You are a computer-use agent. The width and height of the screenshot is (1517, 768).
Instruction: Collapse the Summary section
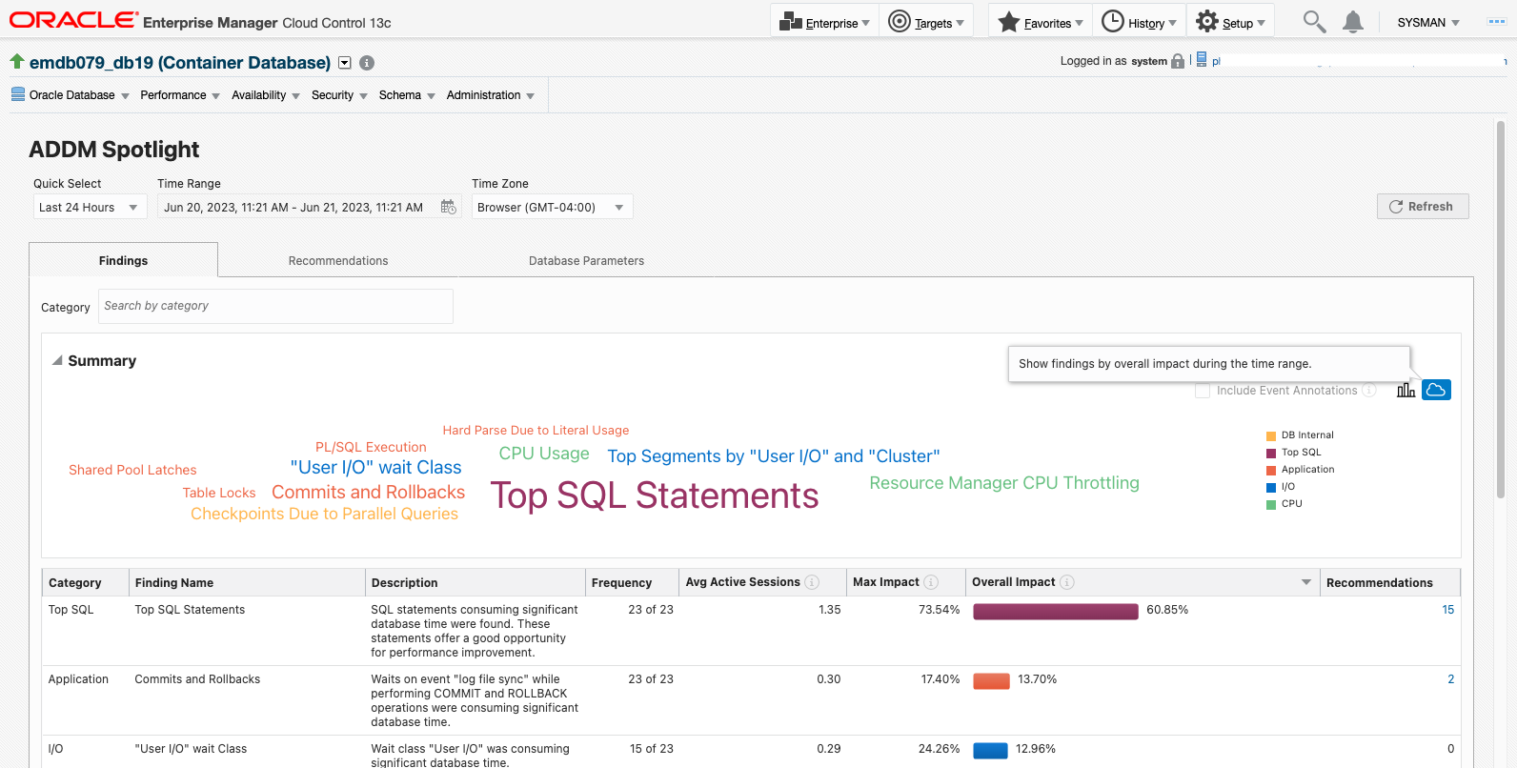pyautogui.click(x=57, y=361)
